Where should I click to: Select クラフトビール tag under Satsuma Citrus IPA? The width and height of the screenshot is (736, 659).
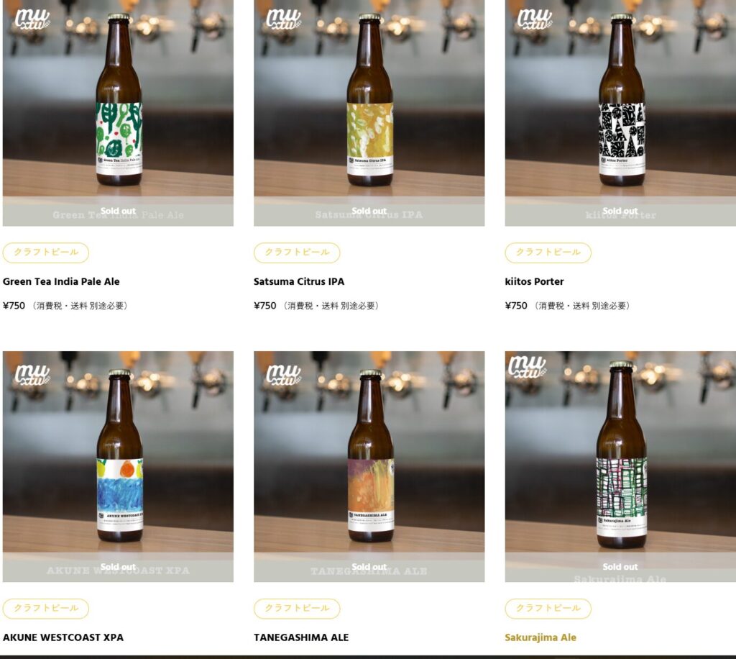[297, 253]
